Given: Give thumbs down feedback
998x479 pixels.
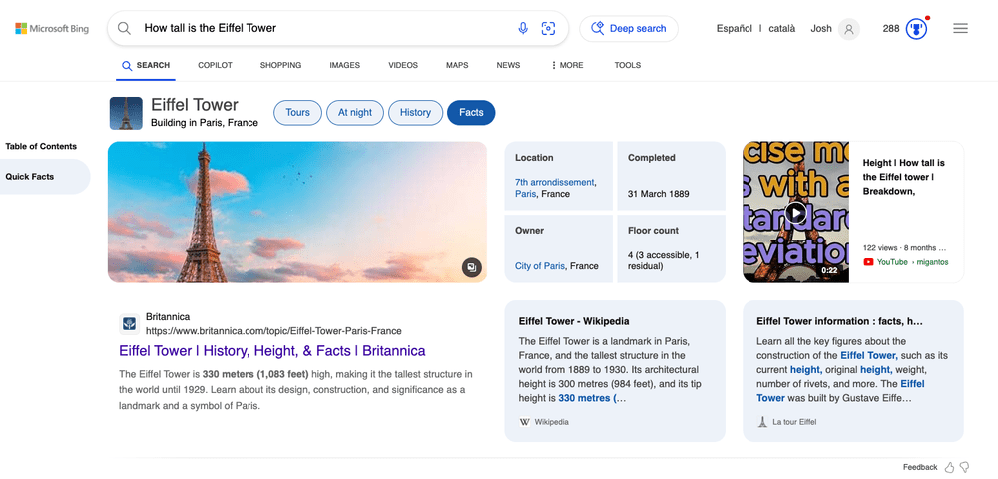Looking at the screenshot, I should (x=964, y=467).
